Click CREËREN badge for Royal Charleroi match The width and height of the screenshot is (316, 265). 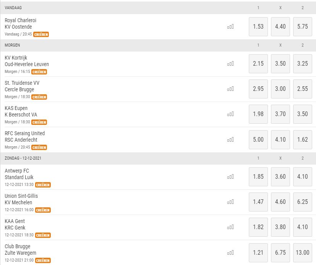[x=41, y=34]
